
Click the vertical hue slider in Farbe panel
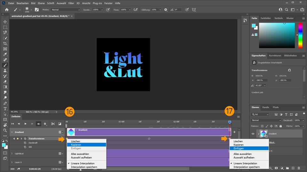[300, 35]
